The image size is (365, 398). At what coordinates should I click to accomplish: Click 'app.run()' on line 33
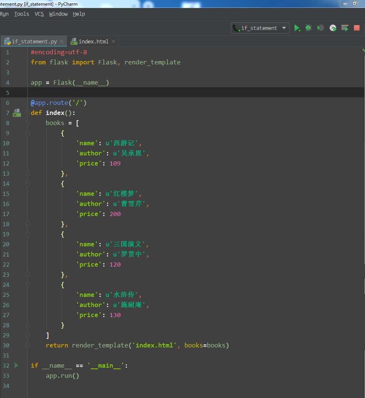pos(63,376)
